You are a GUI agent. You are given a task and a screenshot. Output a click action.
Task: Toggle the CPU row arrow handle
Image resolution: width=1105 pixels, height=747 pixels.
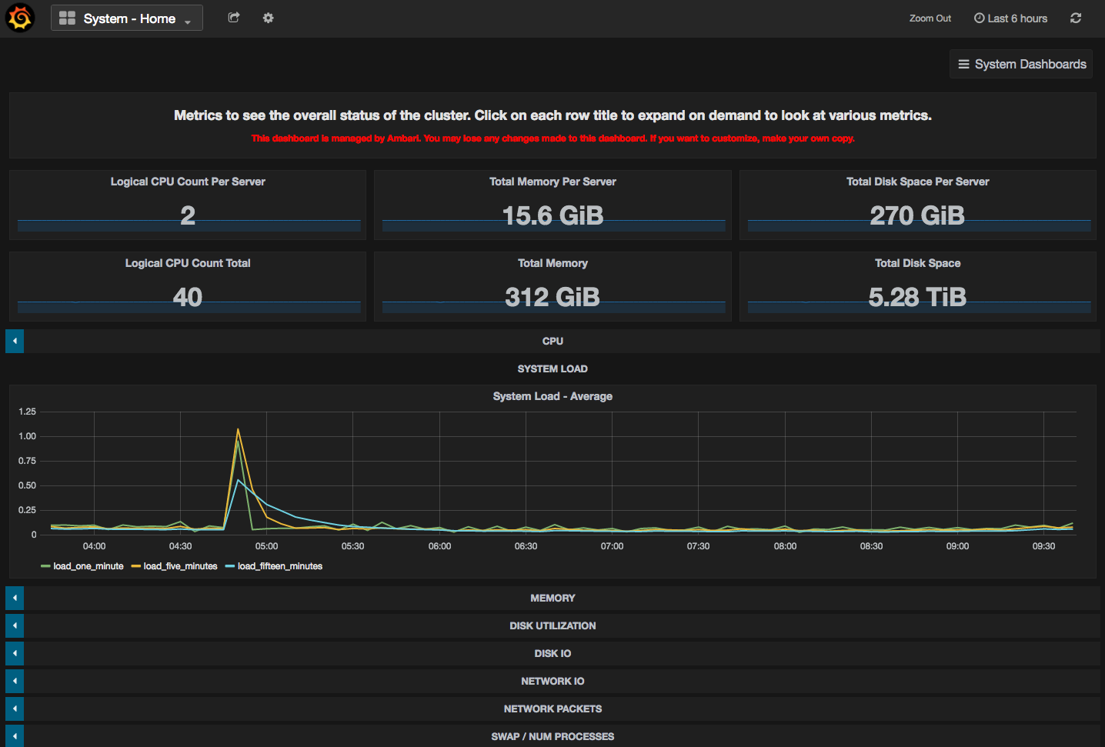tap(15, 341)
